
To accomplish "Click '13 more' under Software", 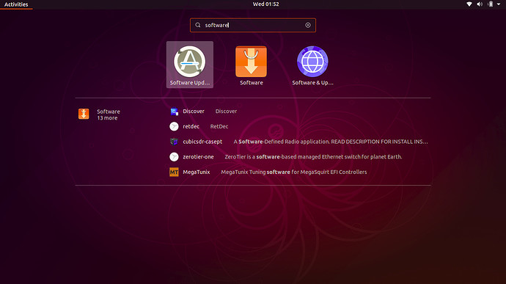I will point(108,118).
